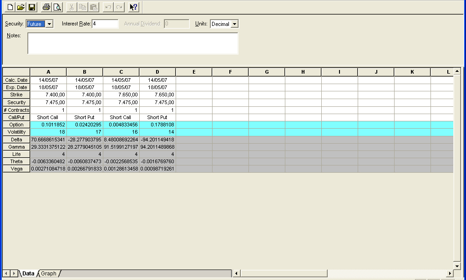Click the Delta row header
Viewport: 466px width, 280px height.
click(16, 140)
